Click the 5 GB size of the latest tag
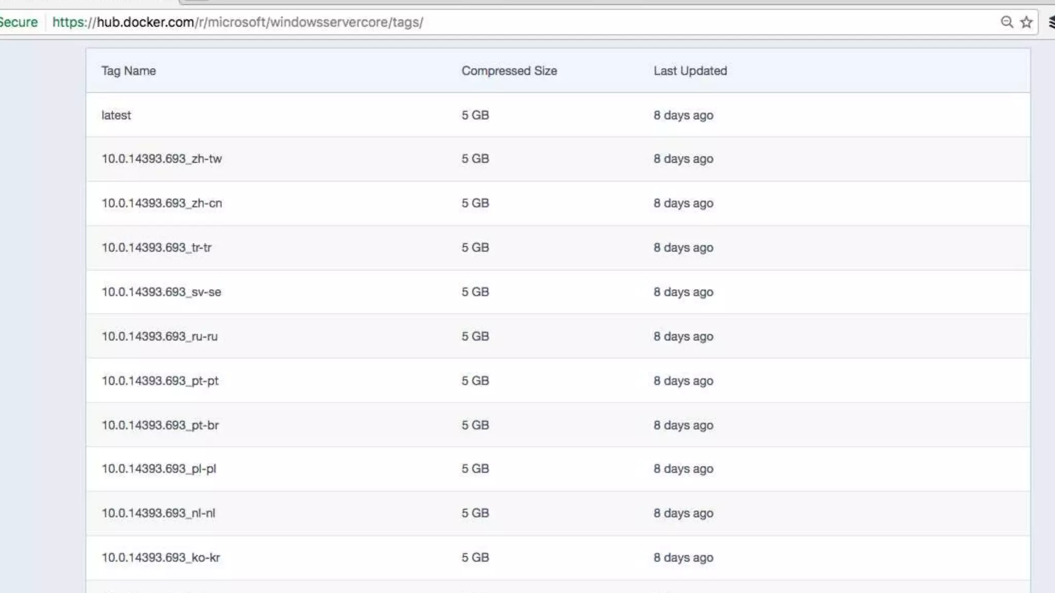Screen dimensions: 1055x593 pyautogui.click(x=475, y=115)
